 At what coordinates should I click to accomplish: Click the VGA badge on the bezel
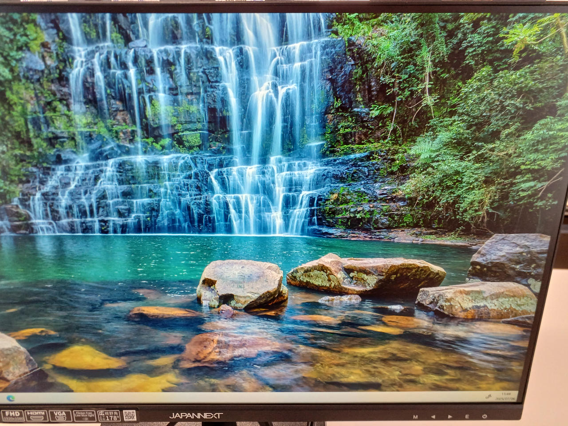pos(60,415)
